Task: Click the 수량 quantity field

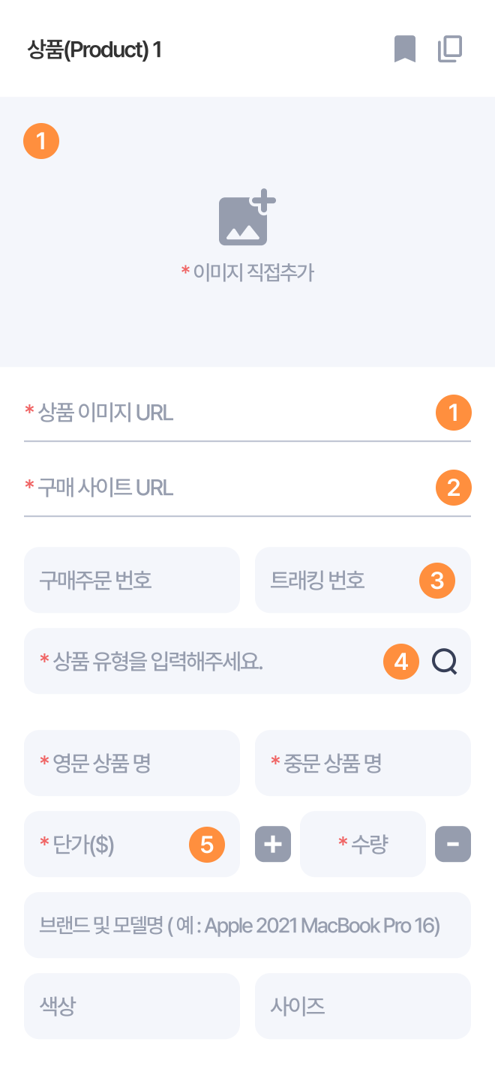Action: click(363, 844)
